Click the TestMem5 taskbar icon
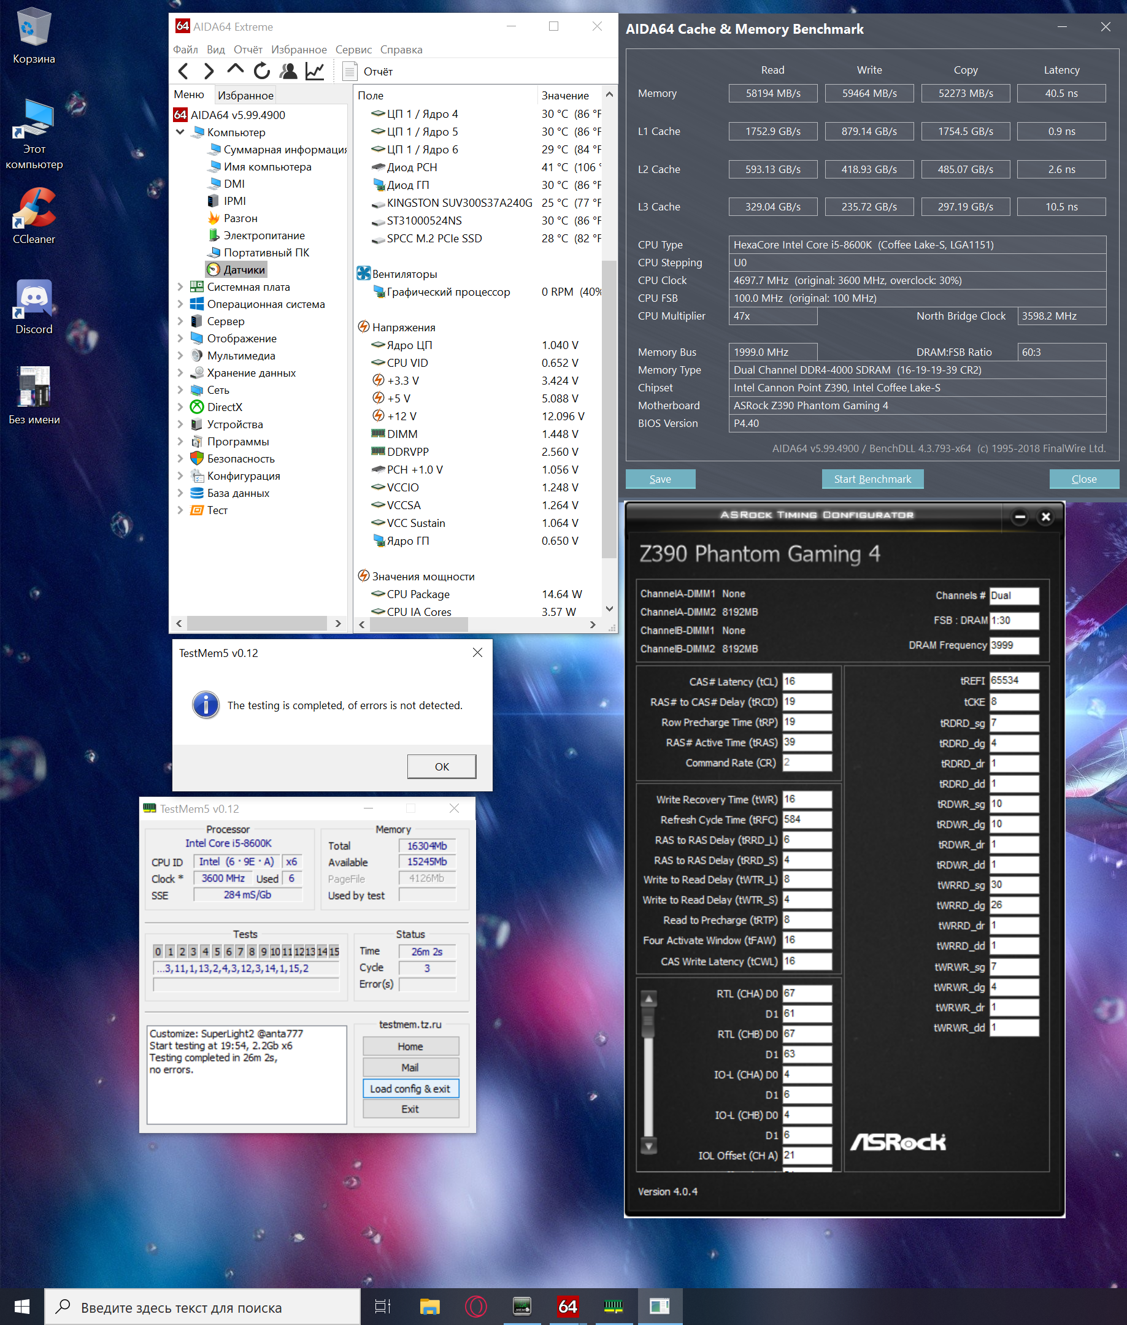 [x=614, y=1307]
